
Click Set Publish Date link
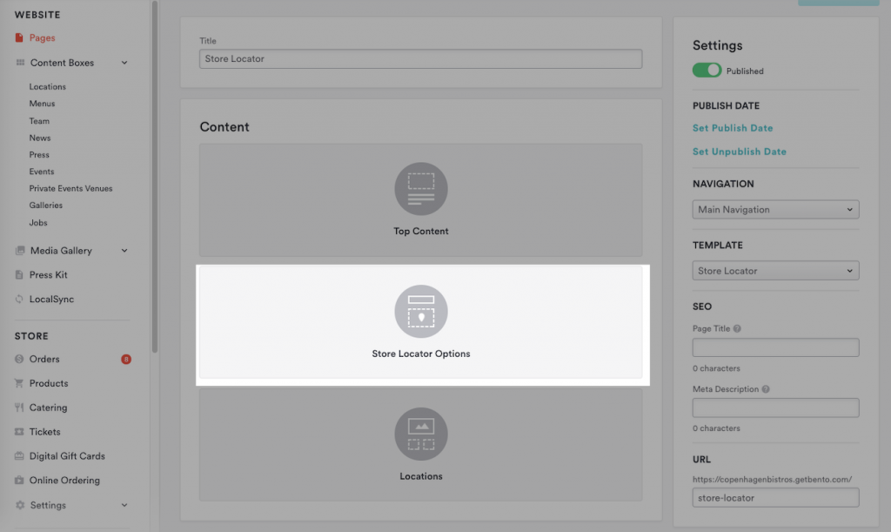coord(733,128)
